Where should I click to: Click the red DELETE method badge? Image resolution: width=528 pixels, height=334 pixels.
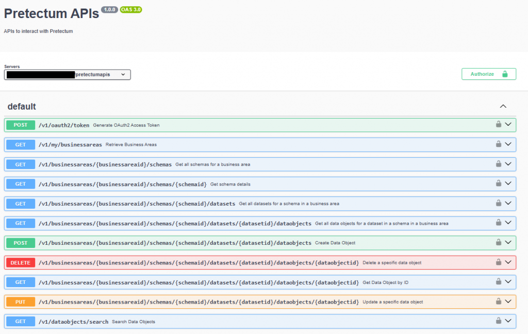click(x=21, y=263)
